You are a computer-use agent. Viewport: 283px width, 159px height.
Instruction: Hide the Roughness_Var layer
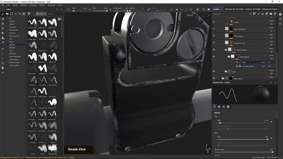point(214,43)
